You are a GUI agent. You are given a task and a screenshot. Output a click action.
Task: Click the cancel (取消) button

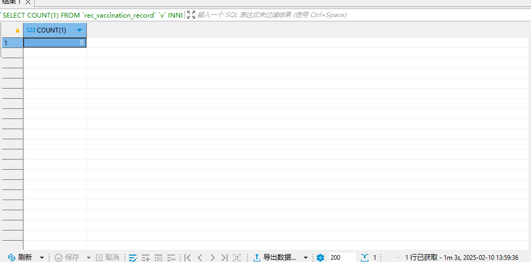point(108,258)
